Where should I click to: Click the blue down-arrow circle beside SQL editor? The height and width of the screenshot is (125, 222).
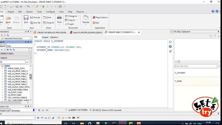170,47
